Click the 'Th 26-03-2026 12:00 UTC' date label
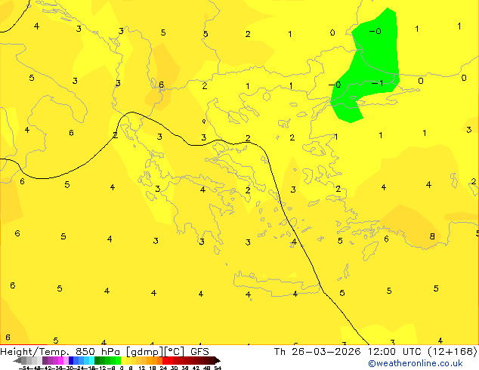This screenshot has height=370, width=479. pyautogui.click(x=348, y=352)
